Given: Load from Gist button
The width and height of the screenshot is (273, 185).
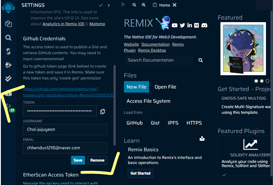Looking at the screenshot, I should (x=155, y=123).
